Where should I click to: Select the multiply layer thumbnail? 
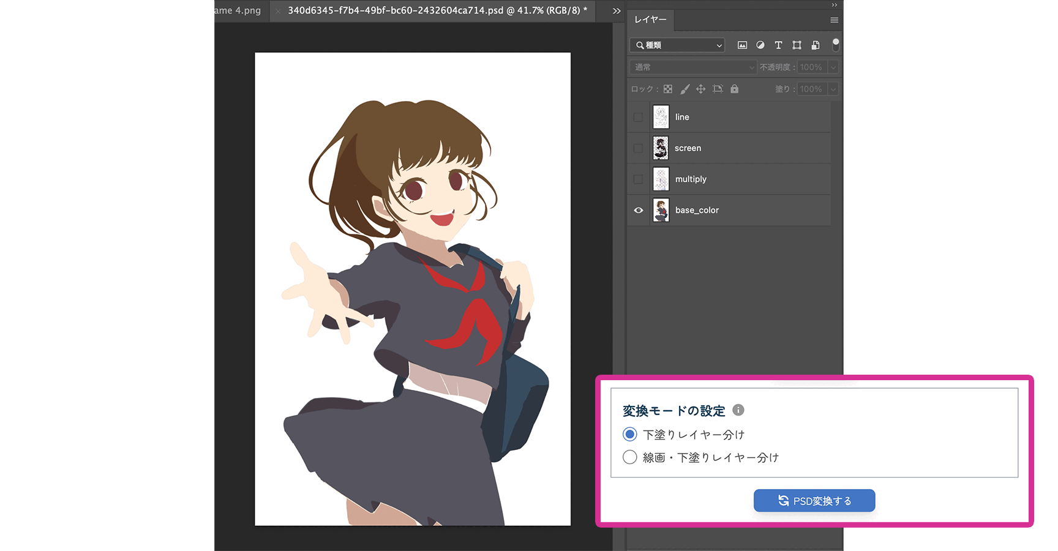[661, 179]
